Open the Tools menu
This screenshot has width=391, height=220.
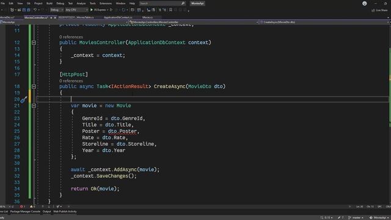click(x=92, y=4)
